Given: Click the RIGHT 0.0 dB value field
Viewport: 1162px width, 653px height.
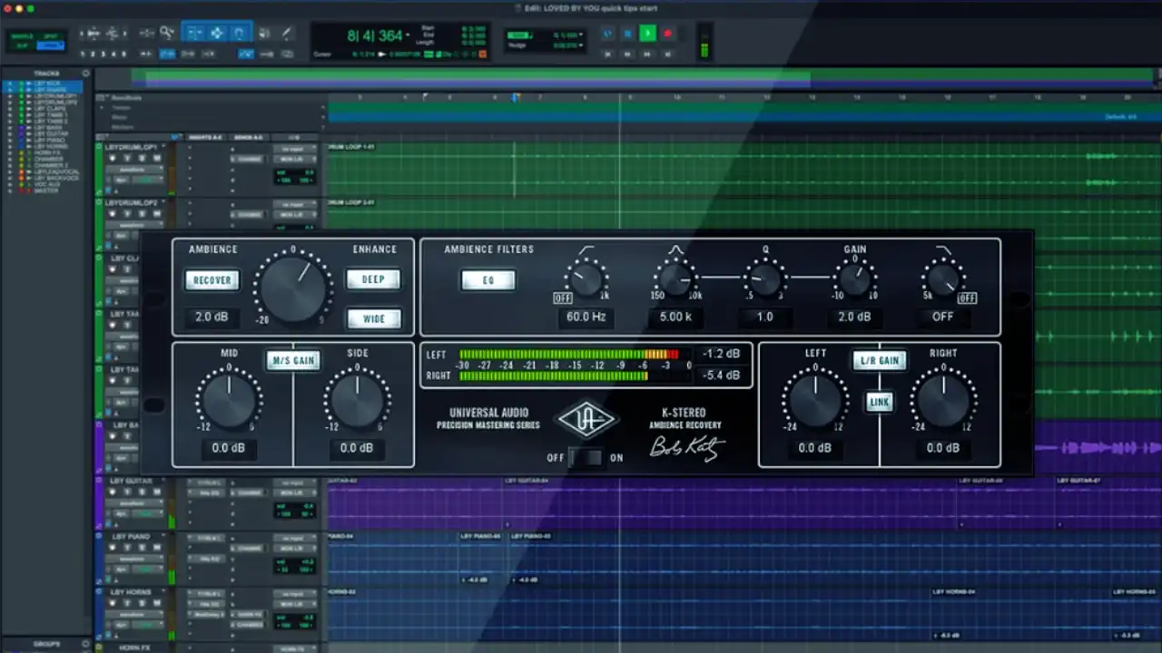Looking at the screenshot, I should click(x=943, y=448).
